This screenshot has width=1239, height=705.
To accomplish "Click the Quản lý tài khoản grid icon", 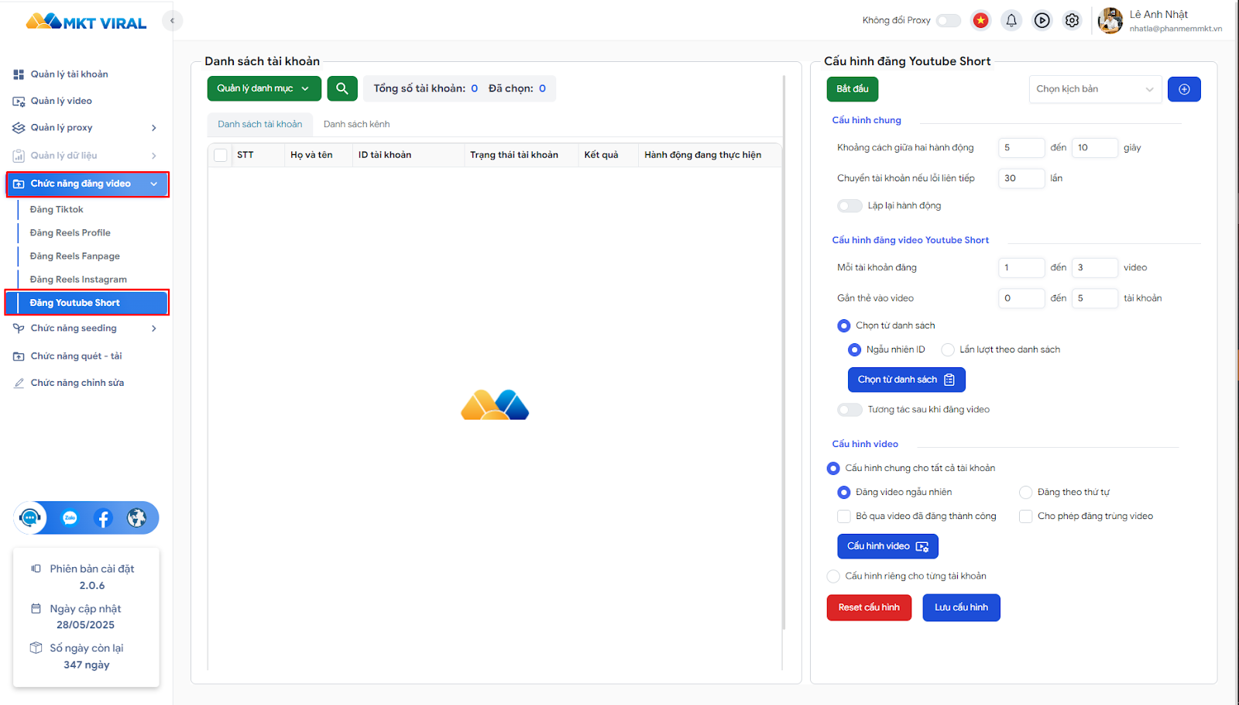I will 19,74.
